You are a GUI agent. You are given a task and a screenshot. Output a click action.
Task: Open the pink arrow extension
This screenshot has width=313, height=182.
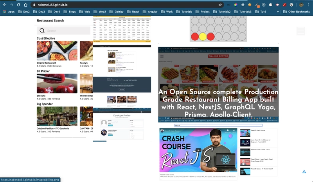[277, 5]
